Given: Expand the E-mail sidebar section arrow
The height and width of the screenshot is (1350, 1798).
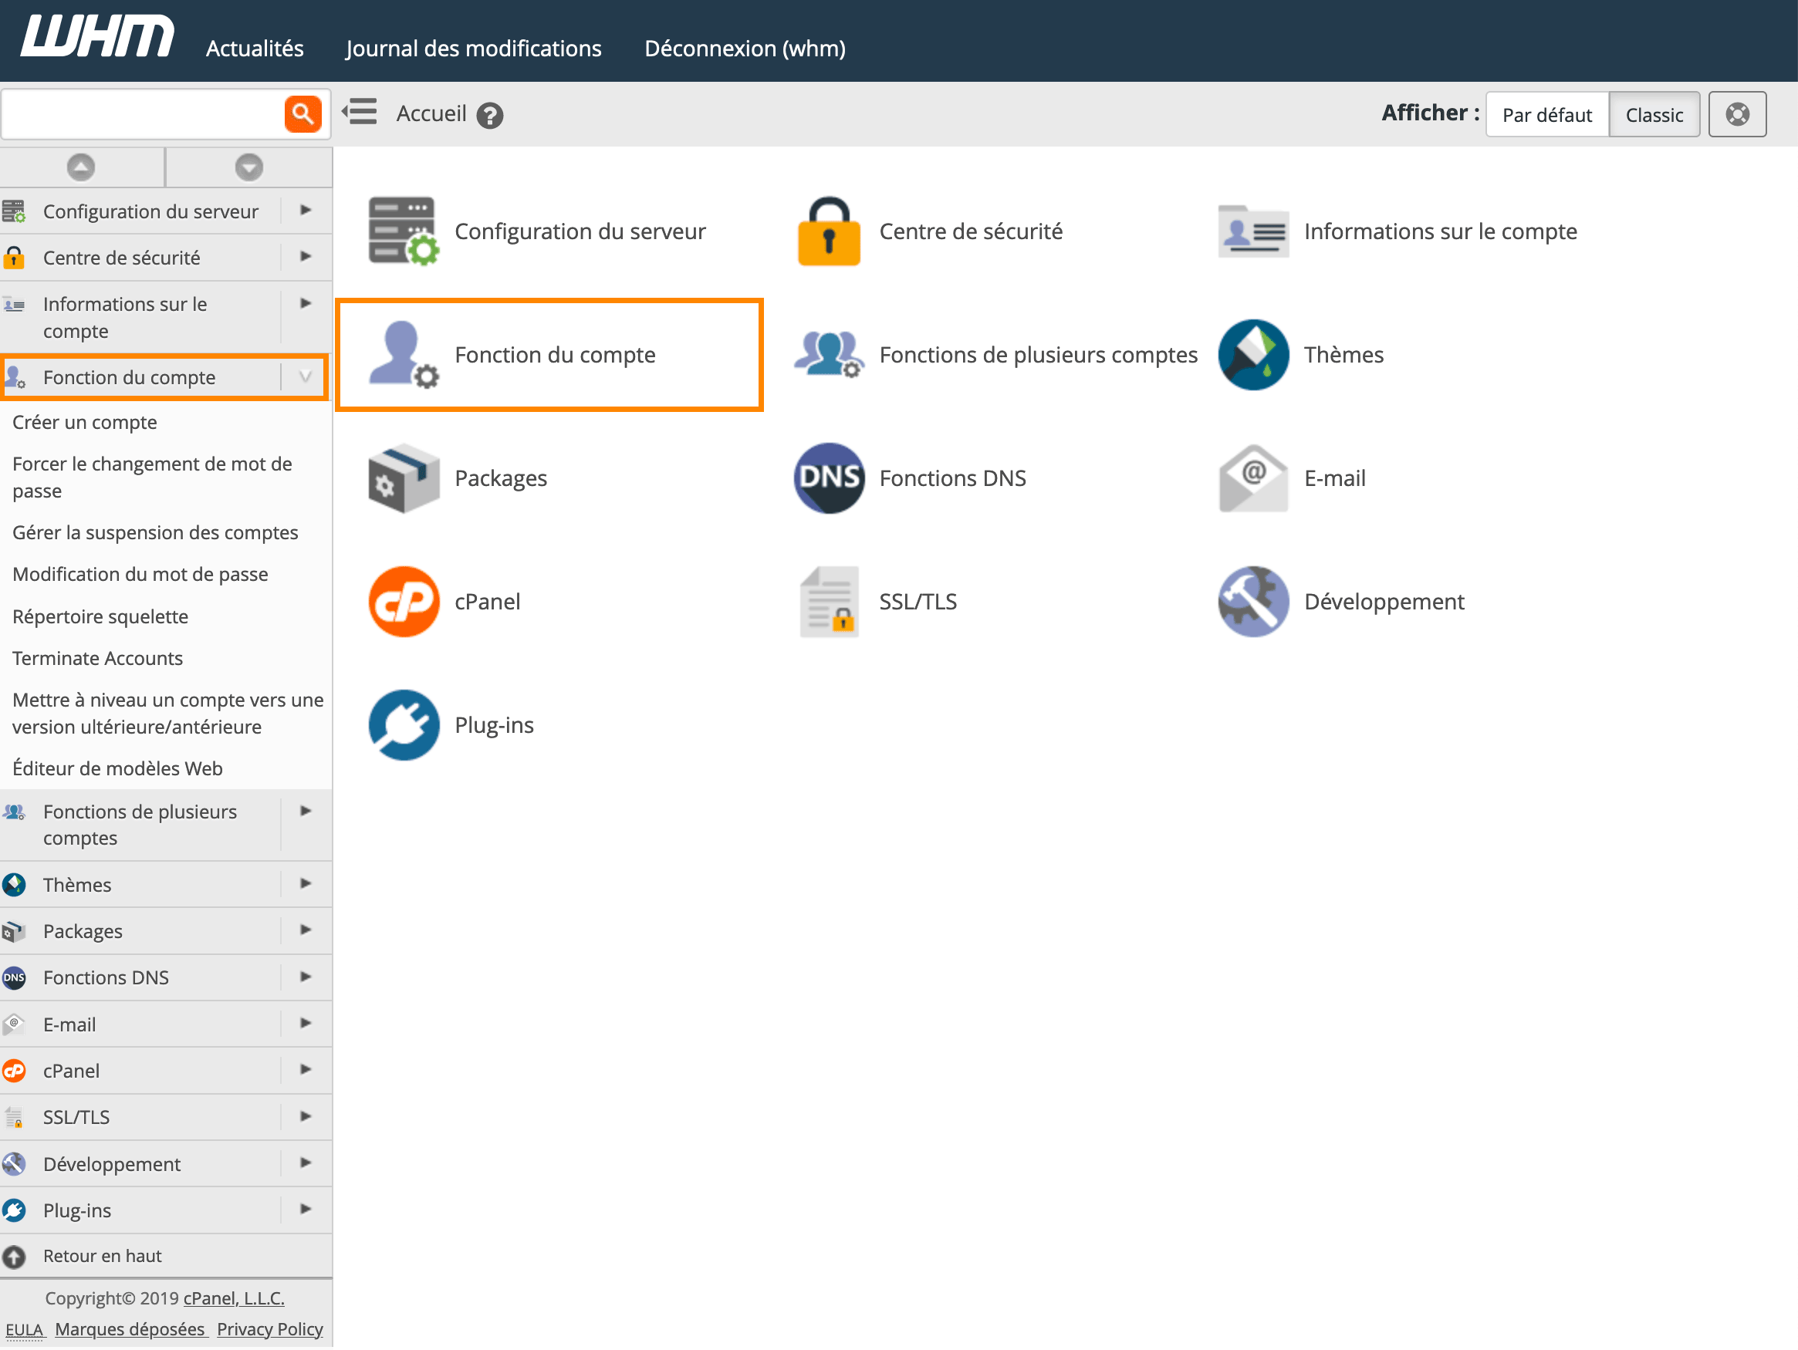Looking at the screenshot, I should click(305, 1024).
